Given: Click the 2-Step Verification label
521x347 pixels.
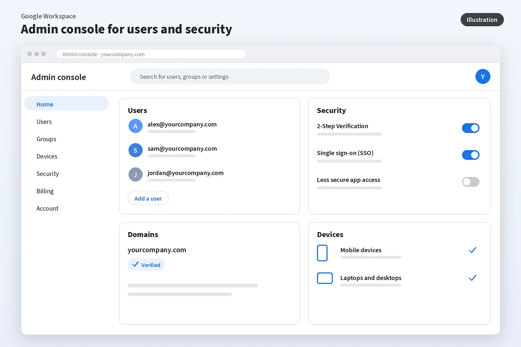Looking at the screenshot, I should (x=343, y=126).
